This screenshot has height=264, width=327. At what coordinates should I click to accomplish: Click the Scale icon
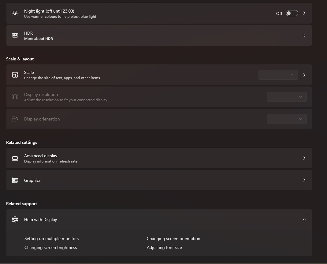point(15,75)
